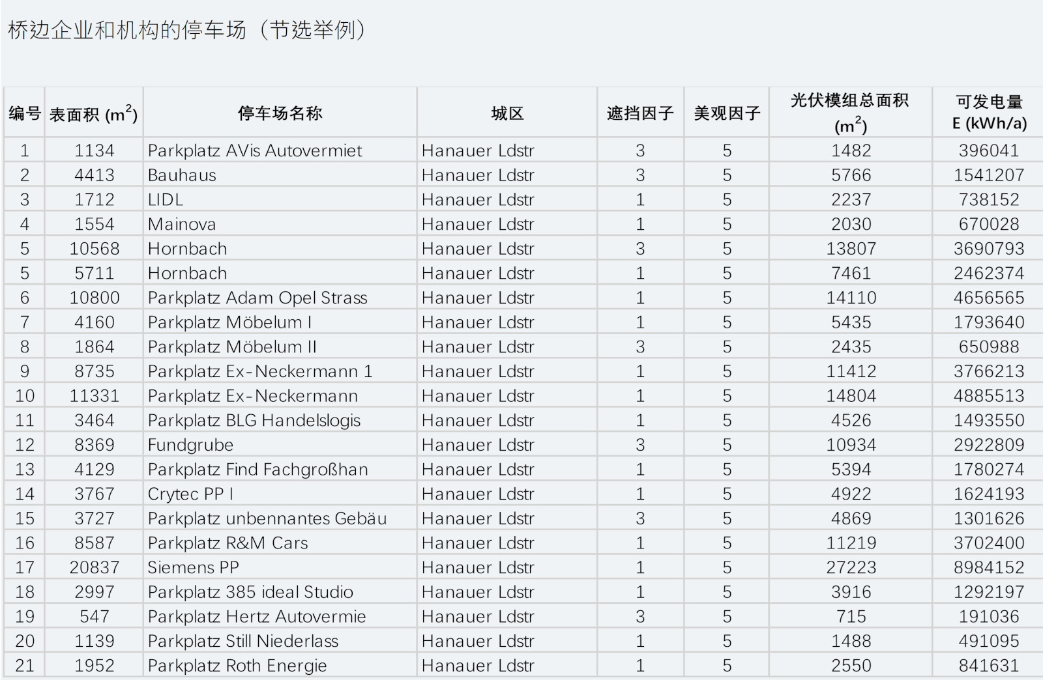Select the 编号 column header
Viewport: 1043px width, 680px height.
(x=24, y=113)
